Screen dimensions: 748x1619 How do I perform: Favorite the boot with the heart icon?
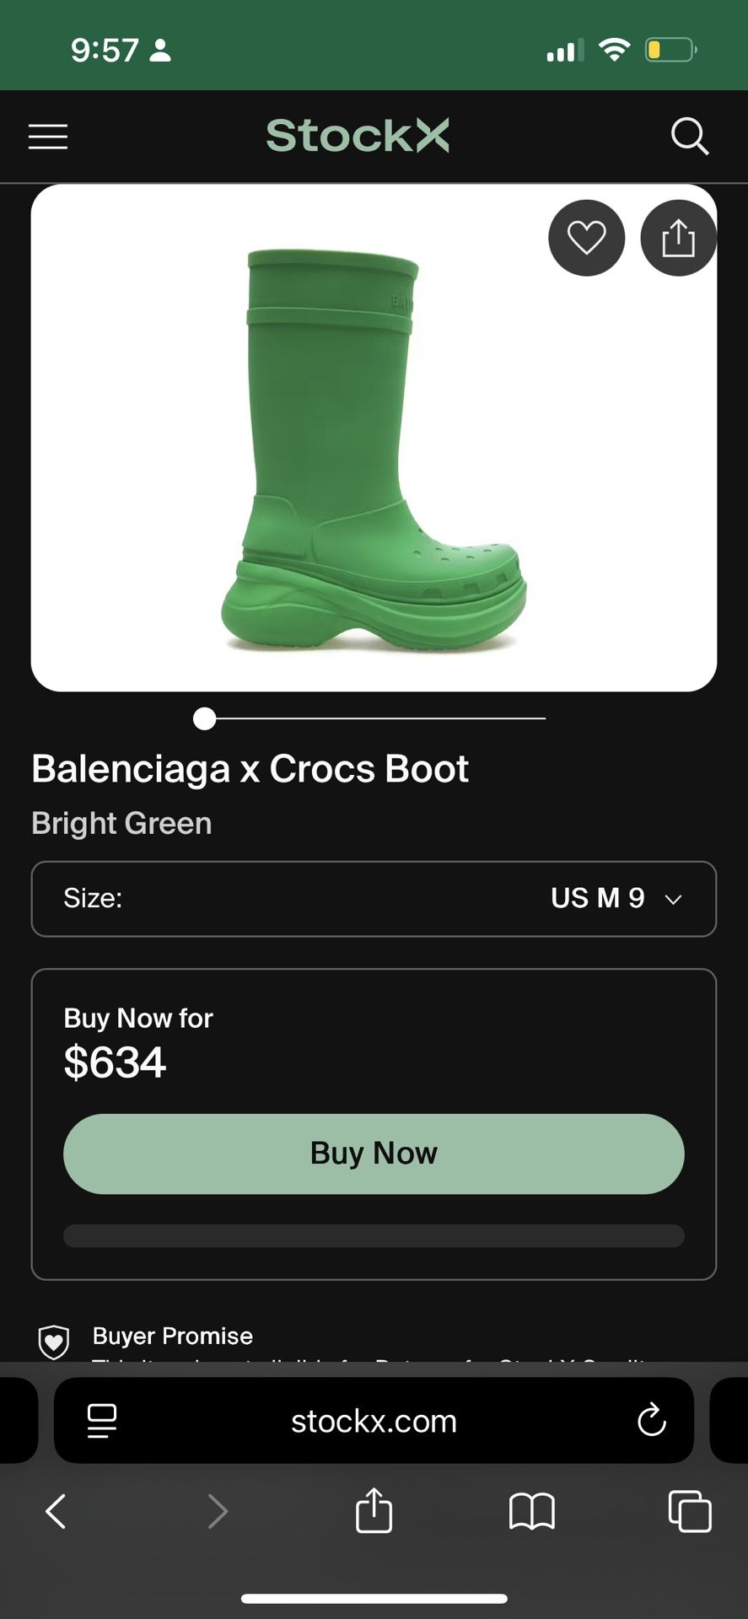(586, 238)
